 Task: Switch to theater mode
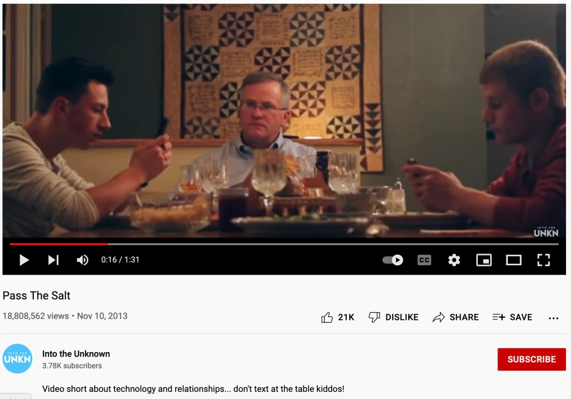pyautogui.click(x=514, y=260)
